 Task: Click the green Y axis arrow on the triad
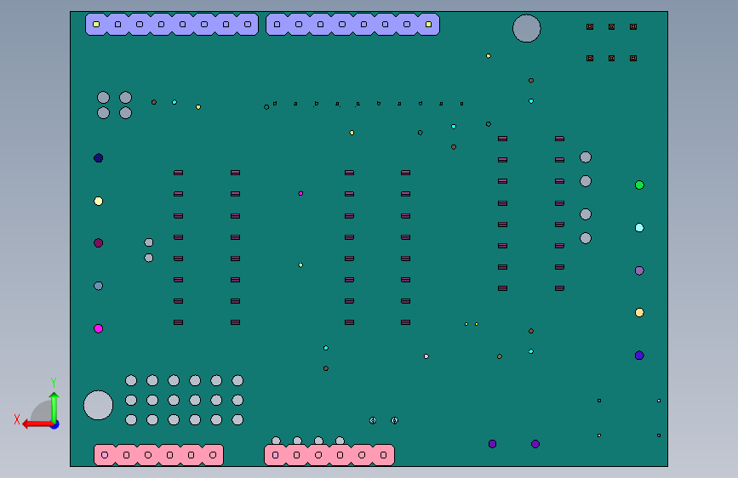pos(54,407)
